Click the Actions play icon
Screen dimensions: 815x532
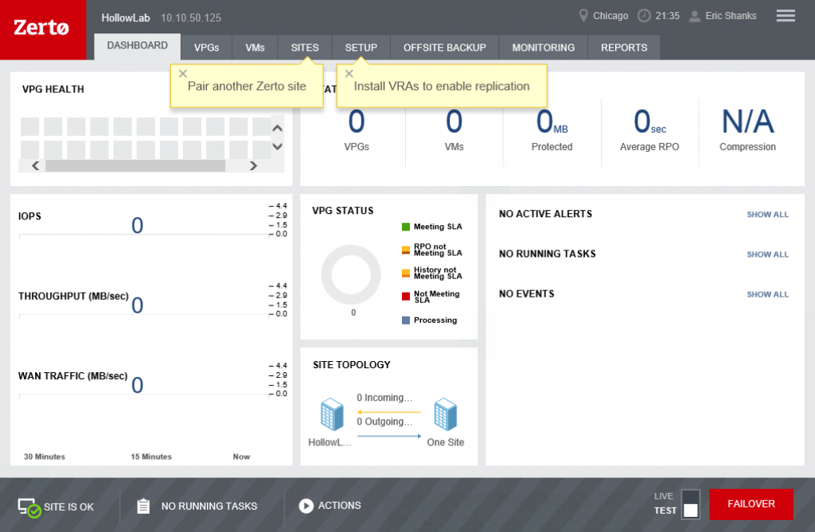coord(306,506)
